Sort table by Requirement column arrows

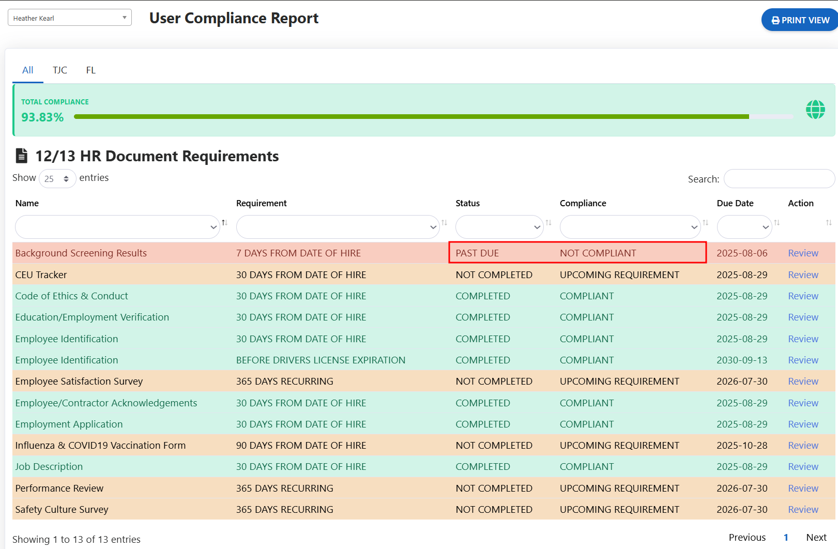point(444,223)
